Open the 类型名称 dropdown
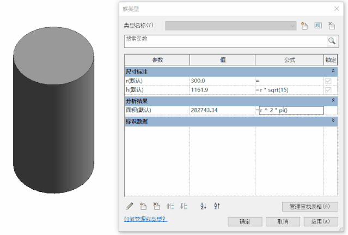Image resolution: width=348 pixels, height=235 pixels. 230,26
